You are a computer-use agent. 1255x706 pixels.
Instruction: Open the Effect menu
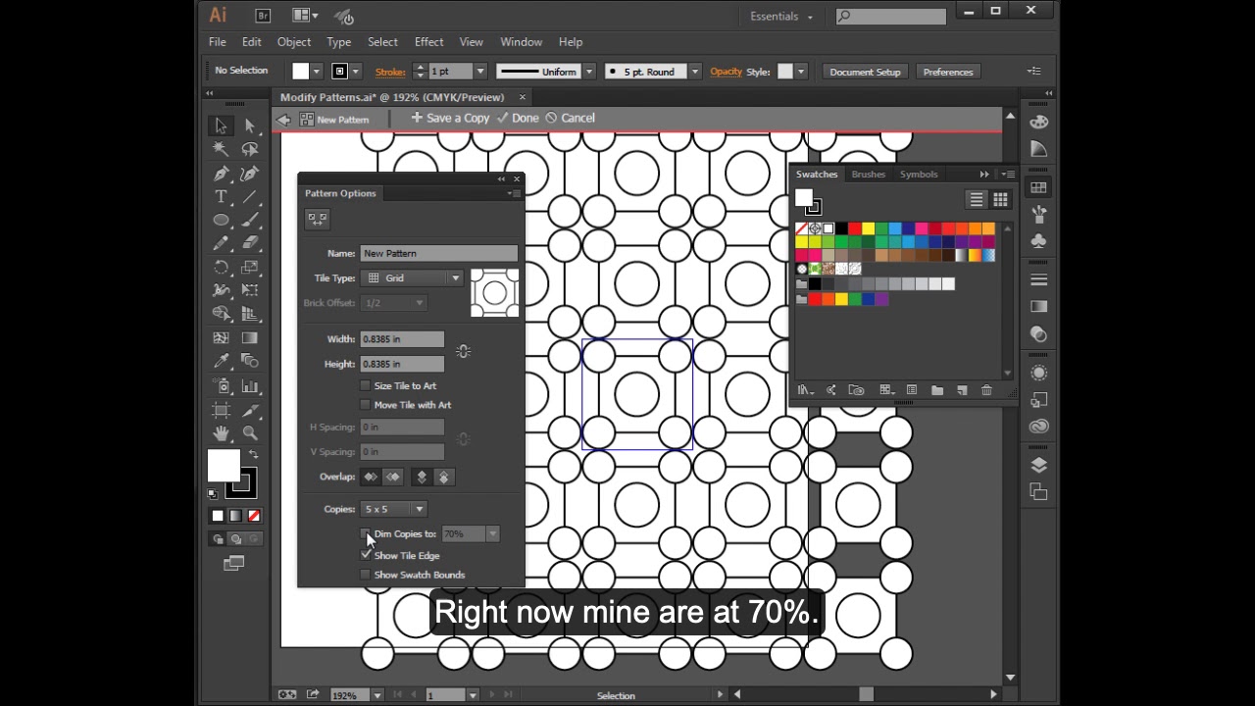[429, 42]
